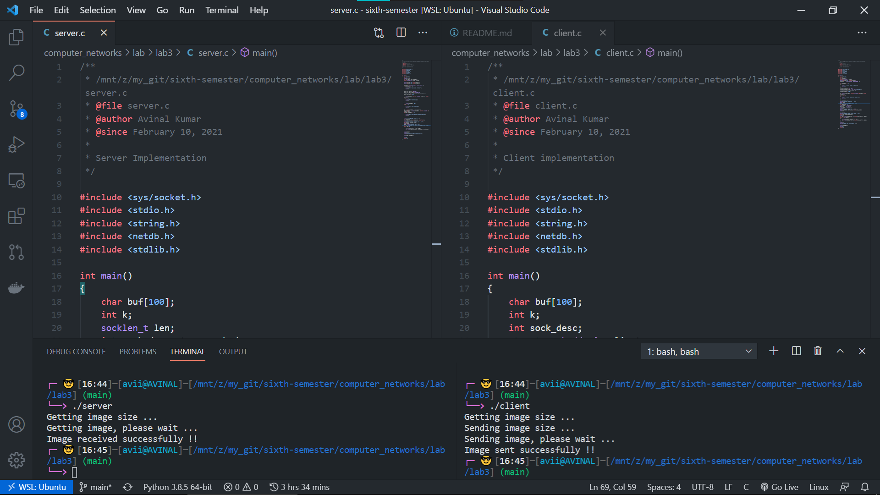Open the Explorer view in activity bar
This screenshot has height=495, width=880.
pyautogui.click(x=16, y=37)
